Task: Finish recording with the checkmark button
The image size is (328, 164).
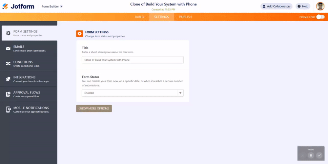Action: pyautogui.click(x=319, y=155)
